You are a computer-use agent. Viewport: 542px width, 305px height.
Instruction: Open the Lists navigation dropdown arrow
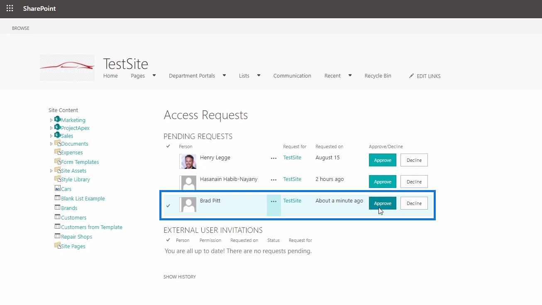coord(259,76)
